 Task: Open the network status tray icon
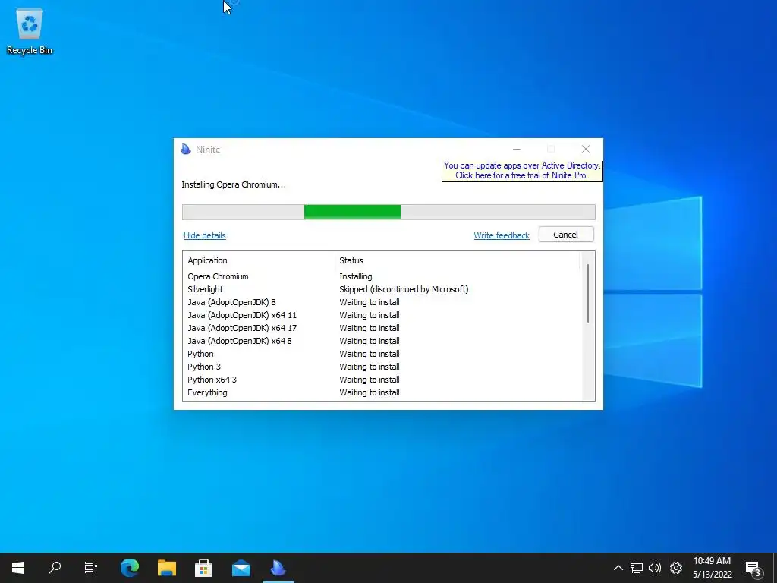tap(637, 568)
